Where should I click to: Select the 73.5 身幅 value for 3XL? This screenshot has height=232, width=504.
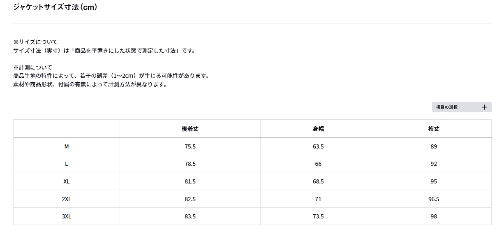318,216
